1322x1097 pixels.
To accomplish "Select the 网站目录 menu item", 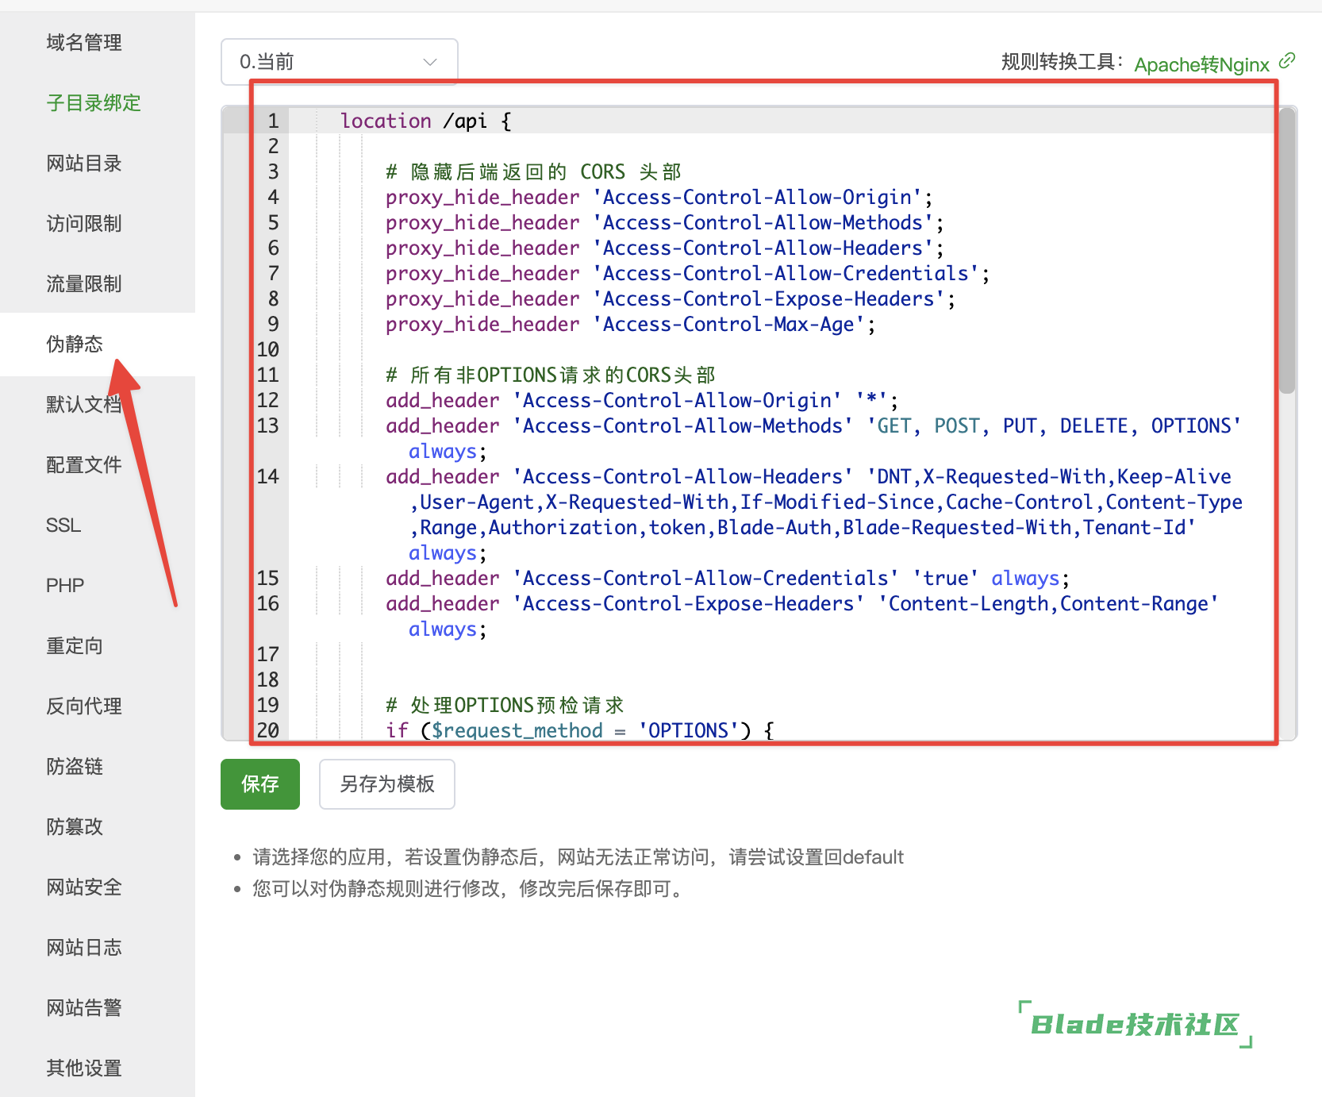I will [84, 164].
